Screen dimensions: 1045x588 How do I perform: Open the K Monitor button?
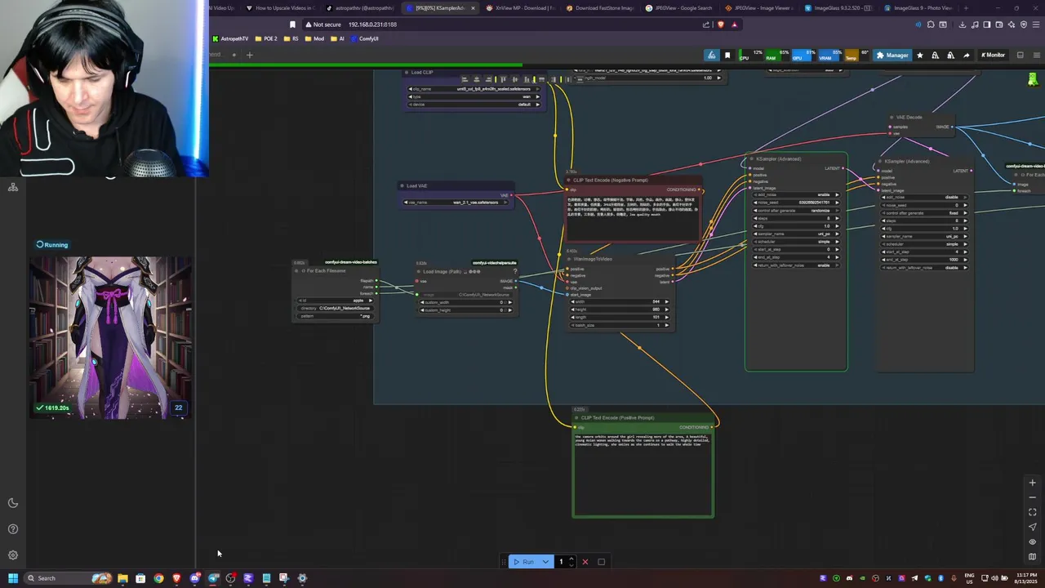(x=992, y=56)
